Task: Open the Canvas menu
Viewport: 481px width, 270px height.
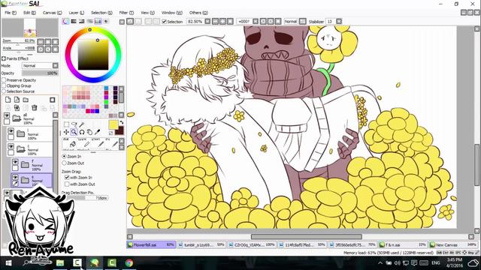Action: (x=52, y=13)
